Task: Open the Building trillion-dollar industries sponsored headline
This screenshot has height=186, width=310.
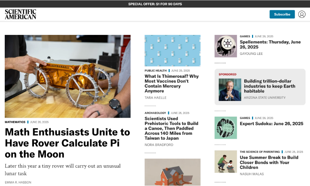Action: click(270, 86)
